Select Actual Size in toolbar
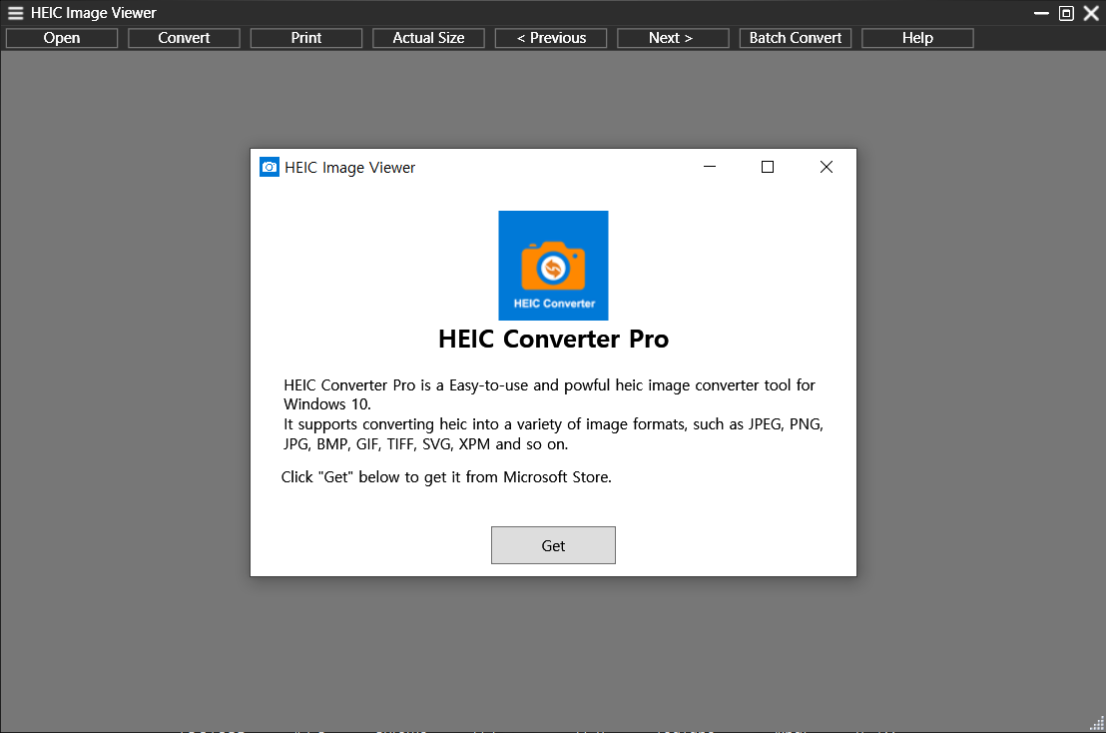This screenshot has width=1106, height=733. (428, 38)
